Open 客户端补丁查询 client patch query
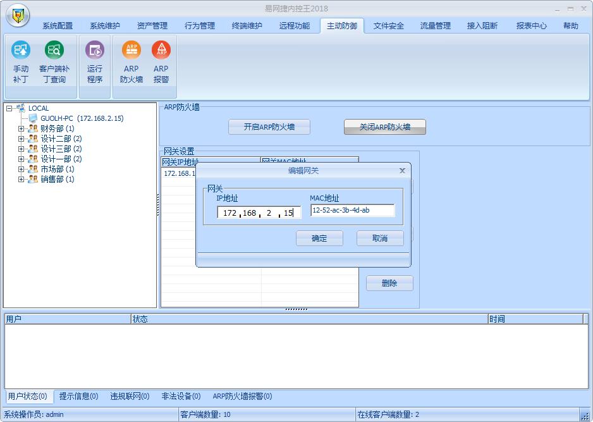 [x=54, y=62]
